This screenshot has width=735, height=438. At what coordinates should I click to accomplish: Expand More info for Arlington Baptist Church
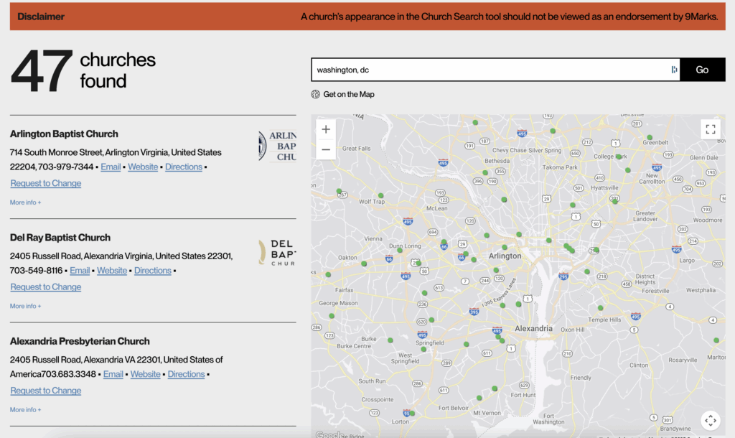25,202
